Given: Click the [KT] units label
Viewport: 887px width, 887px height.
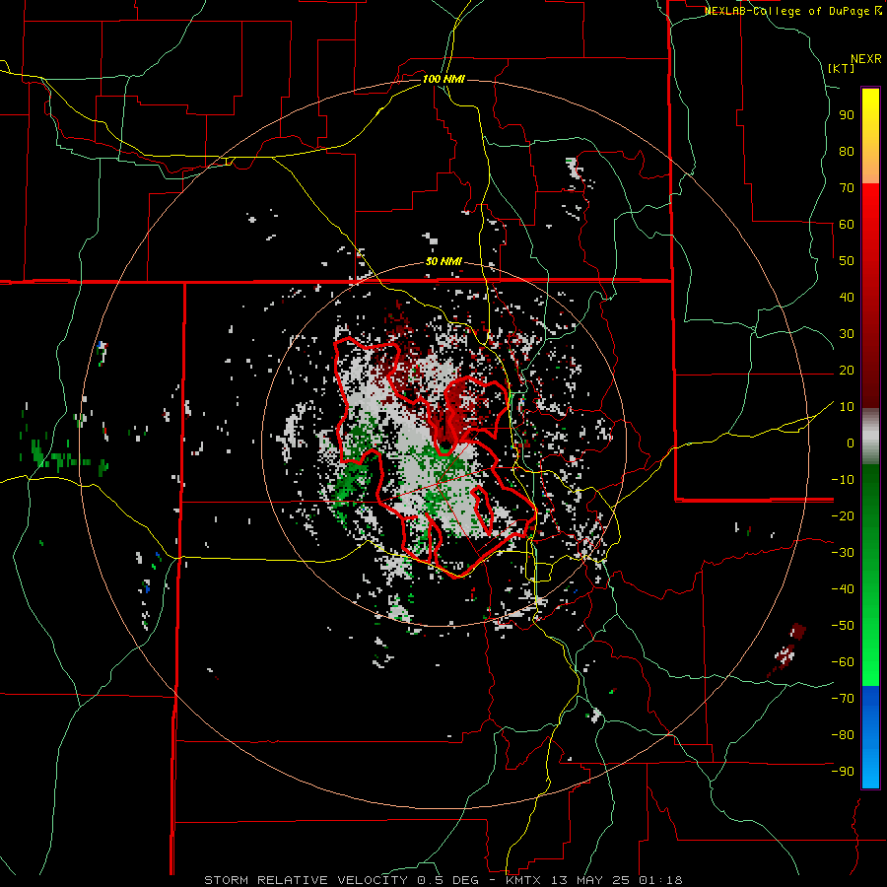Looking at the screenshot, I should click(842, 68).
